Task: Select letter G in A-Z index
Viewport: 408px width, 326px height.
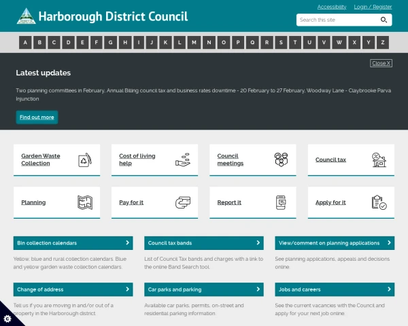Action: pos(111,42)
